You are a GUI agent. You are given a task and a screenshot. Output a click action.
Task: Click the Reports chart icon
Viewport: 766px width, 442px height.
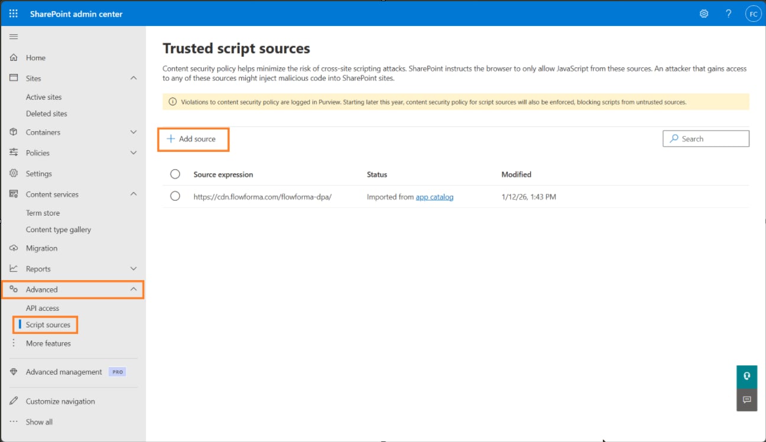point(14,268)
